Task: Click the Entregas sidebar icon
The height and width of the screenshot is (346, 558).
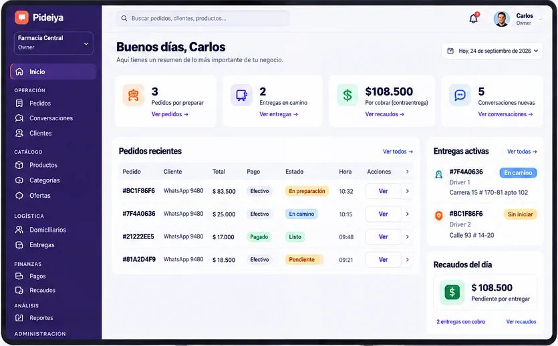Action: click(19, 245)
